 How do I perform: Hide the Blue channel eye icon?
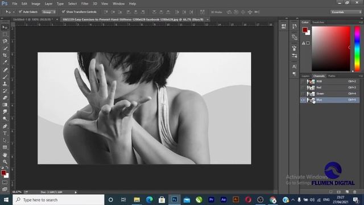point(303,100)
